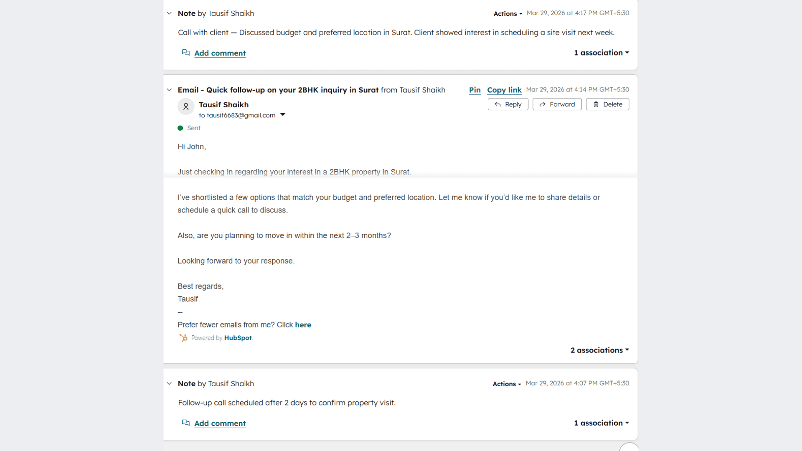Open Actions menu on the 4:17 PM note
Image resolution: width=802 pixels, height=451 pixels.
point(508,14)
